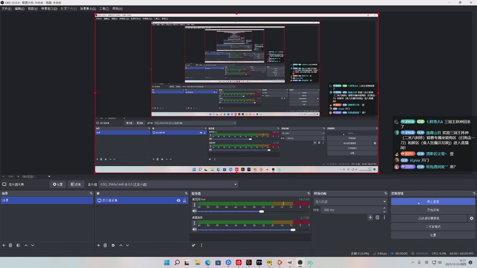Open Settings button in Controls panel
477x268 pixels.
coord(433,235)
